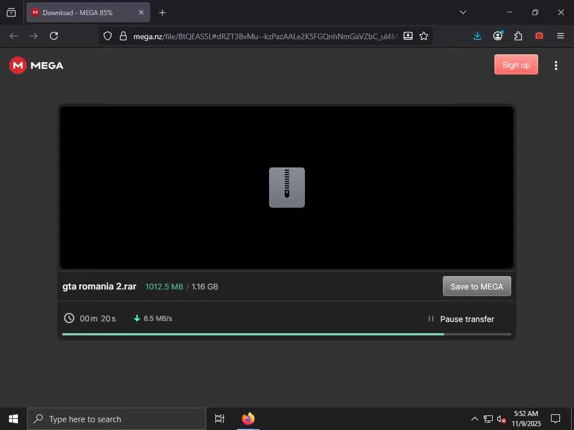This screenshot has width=574, height=430.
Task: Restore down the Firefox window
Action: coord(535,12)
